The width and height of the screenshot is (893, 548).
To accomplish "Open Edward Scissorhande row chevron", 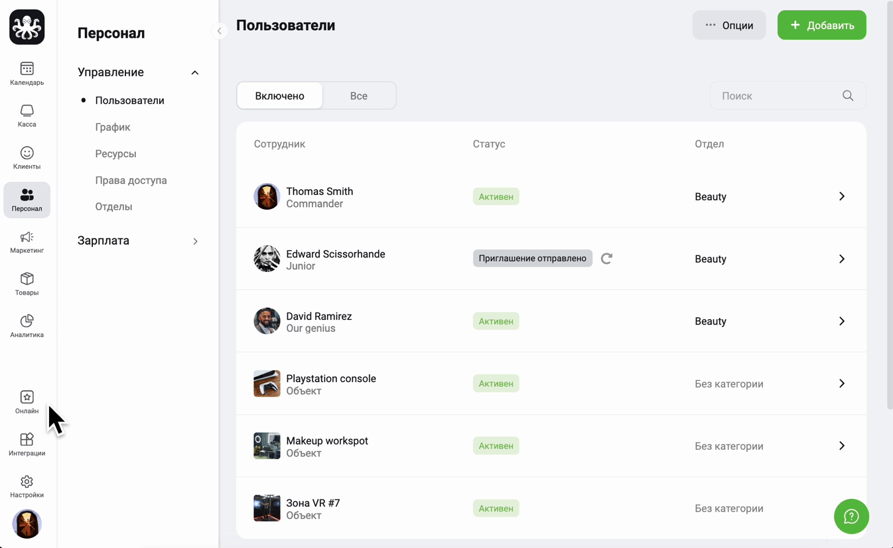I will (842, 259).
